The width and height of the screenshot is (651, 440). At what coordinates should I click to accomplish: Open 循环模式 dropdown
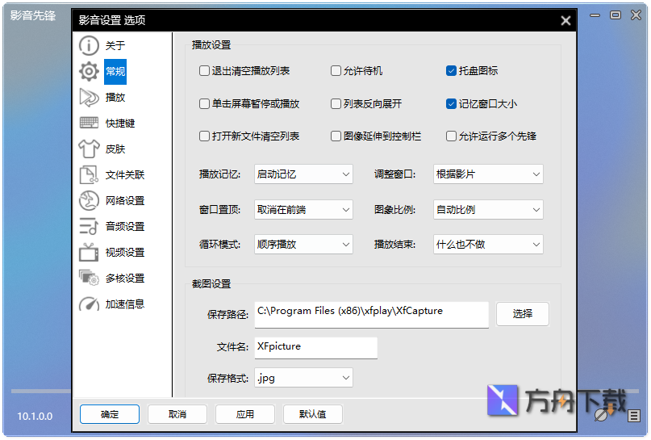pos(303,245)
